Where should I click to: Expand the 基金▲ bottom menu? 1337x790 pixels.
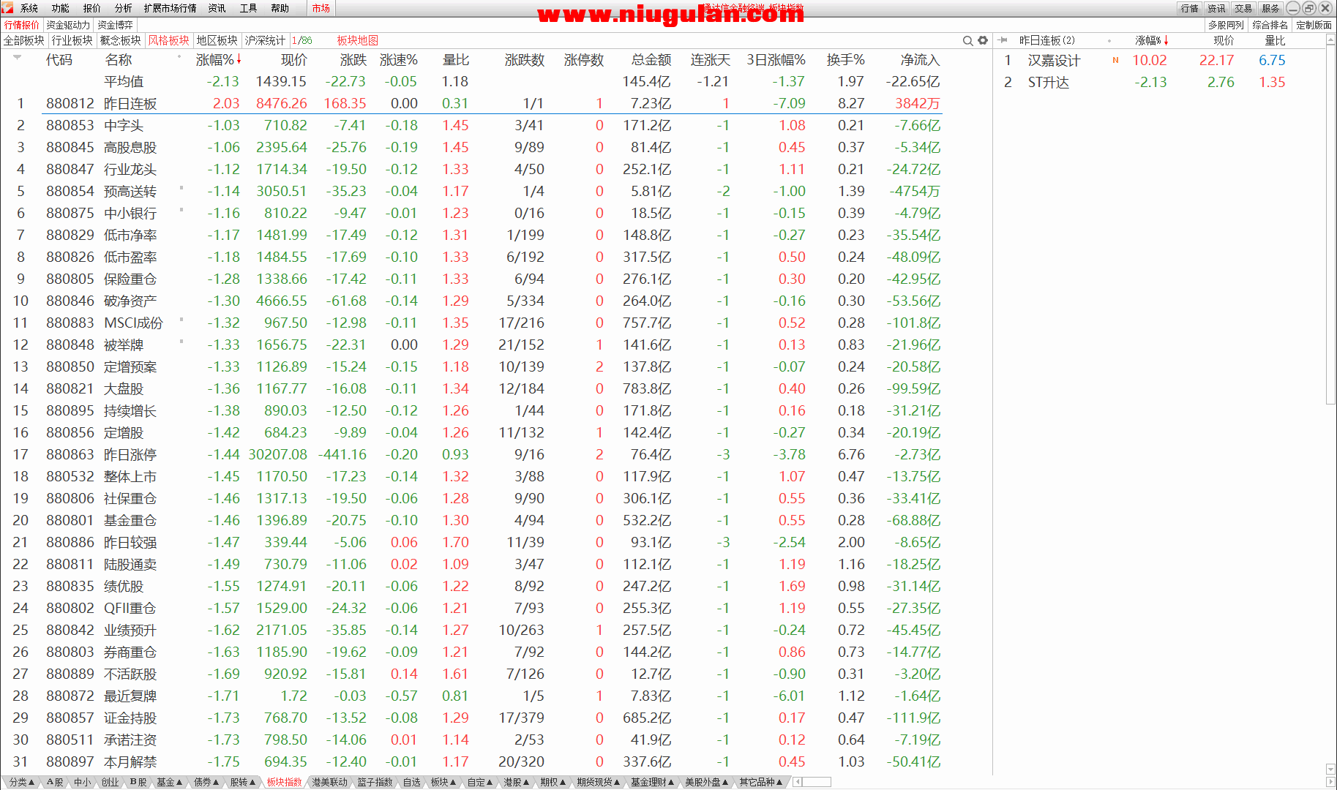click(169, 782)
